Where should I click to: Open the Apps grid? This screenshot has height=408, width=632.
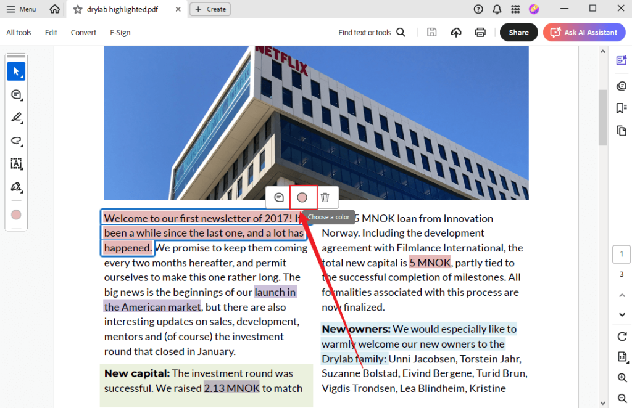tap(515, 9)
